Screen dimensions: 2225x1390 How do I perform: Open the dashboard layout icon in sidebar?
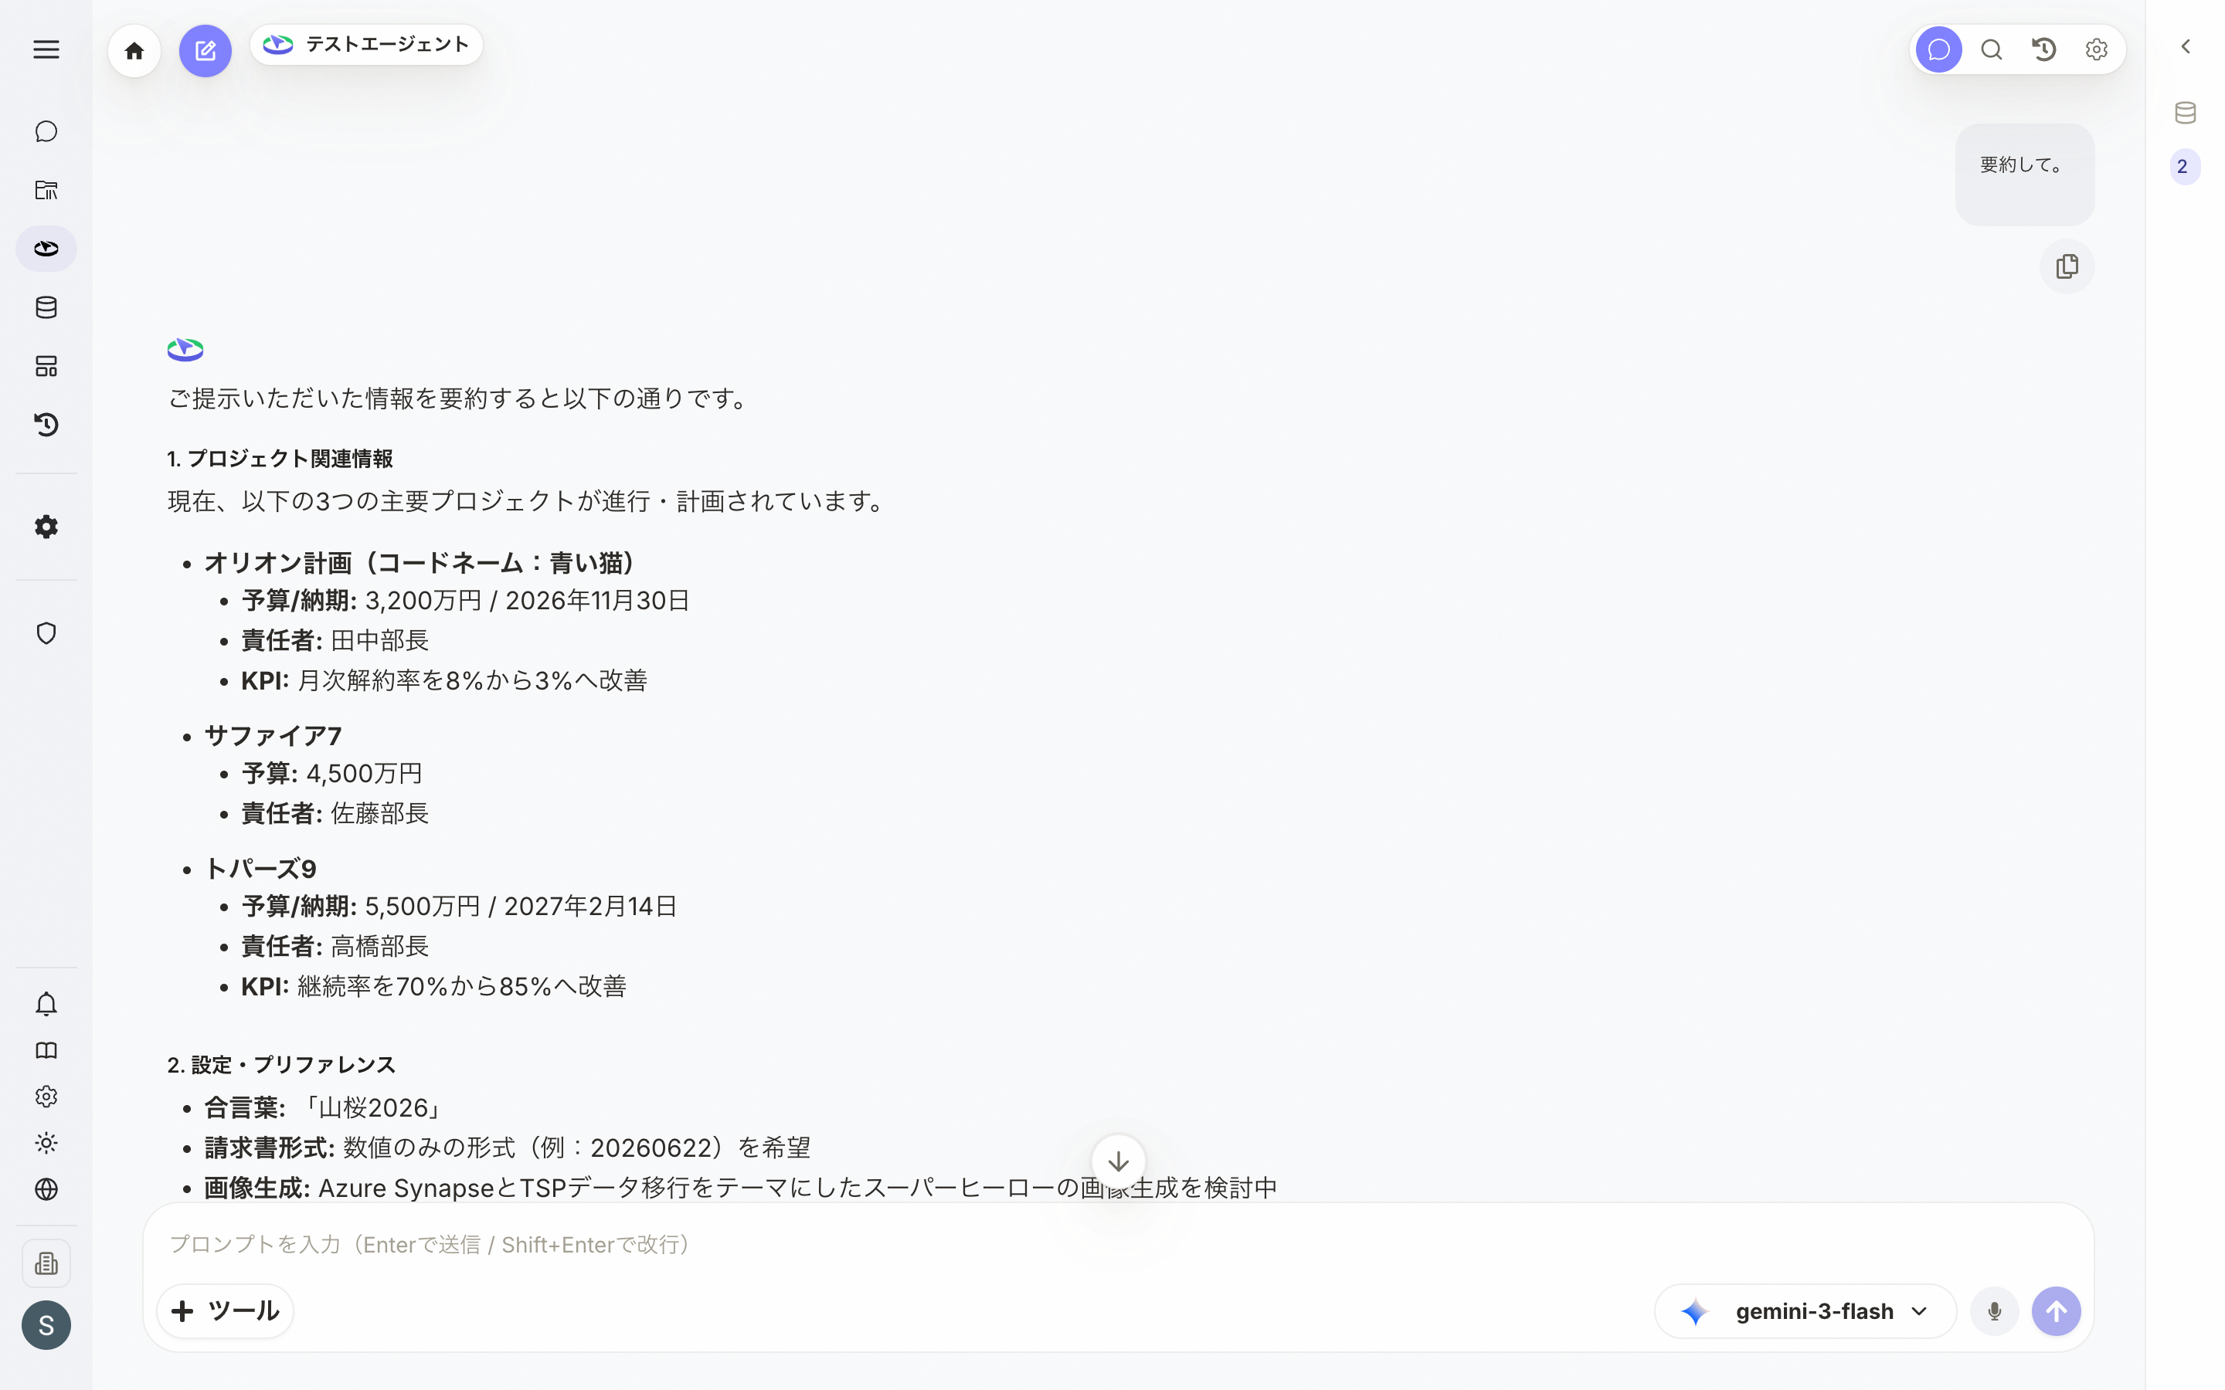(x=46, y=366)
